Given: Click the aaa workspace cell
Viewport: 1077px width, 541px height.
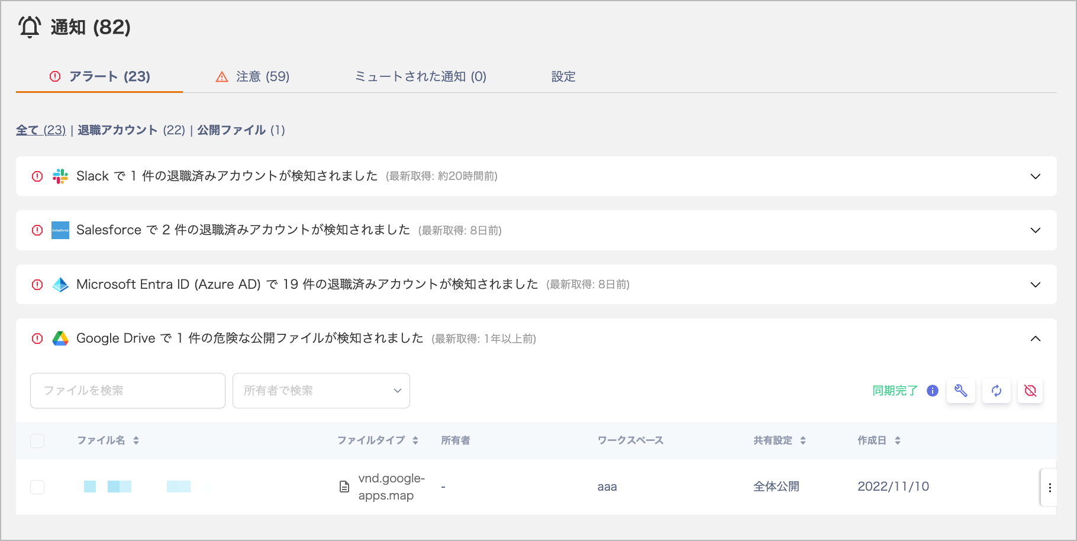Looking at the screenshot, I should [607, 487].
